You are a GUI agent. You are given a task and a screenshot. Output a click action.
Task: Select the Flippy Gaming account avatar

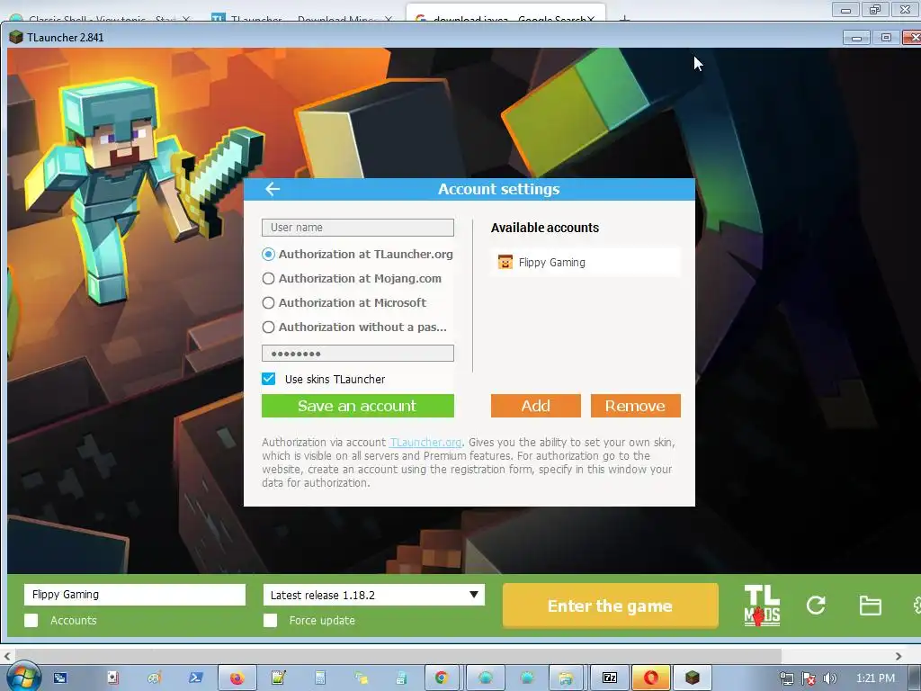505,262
